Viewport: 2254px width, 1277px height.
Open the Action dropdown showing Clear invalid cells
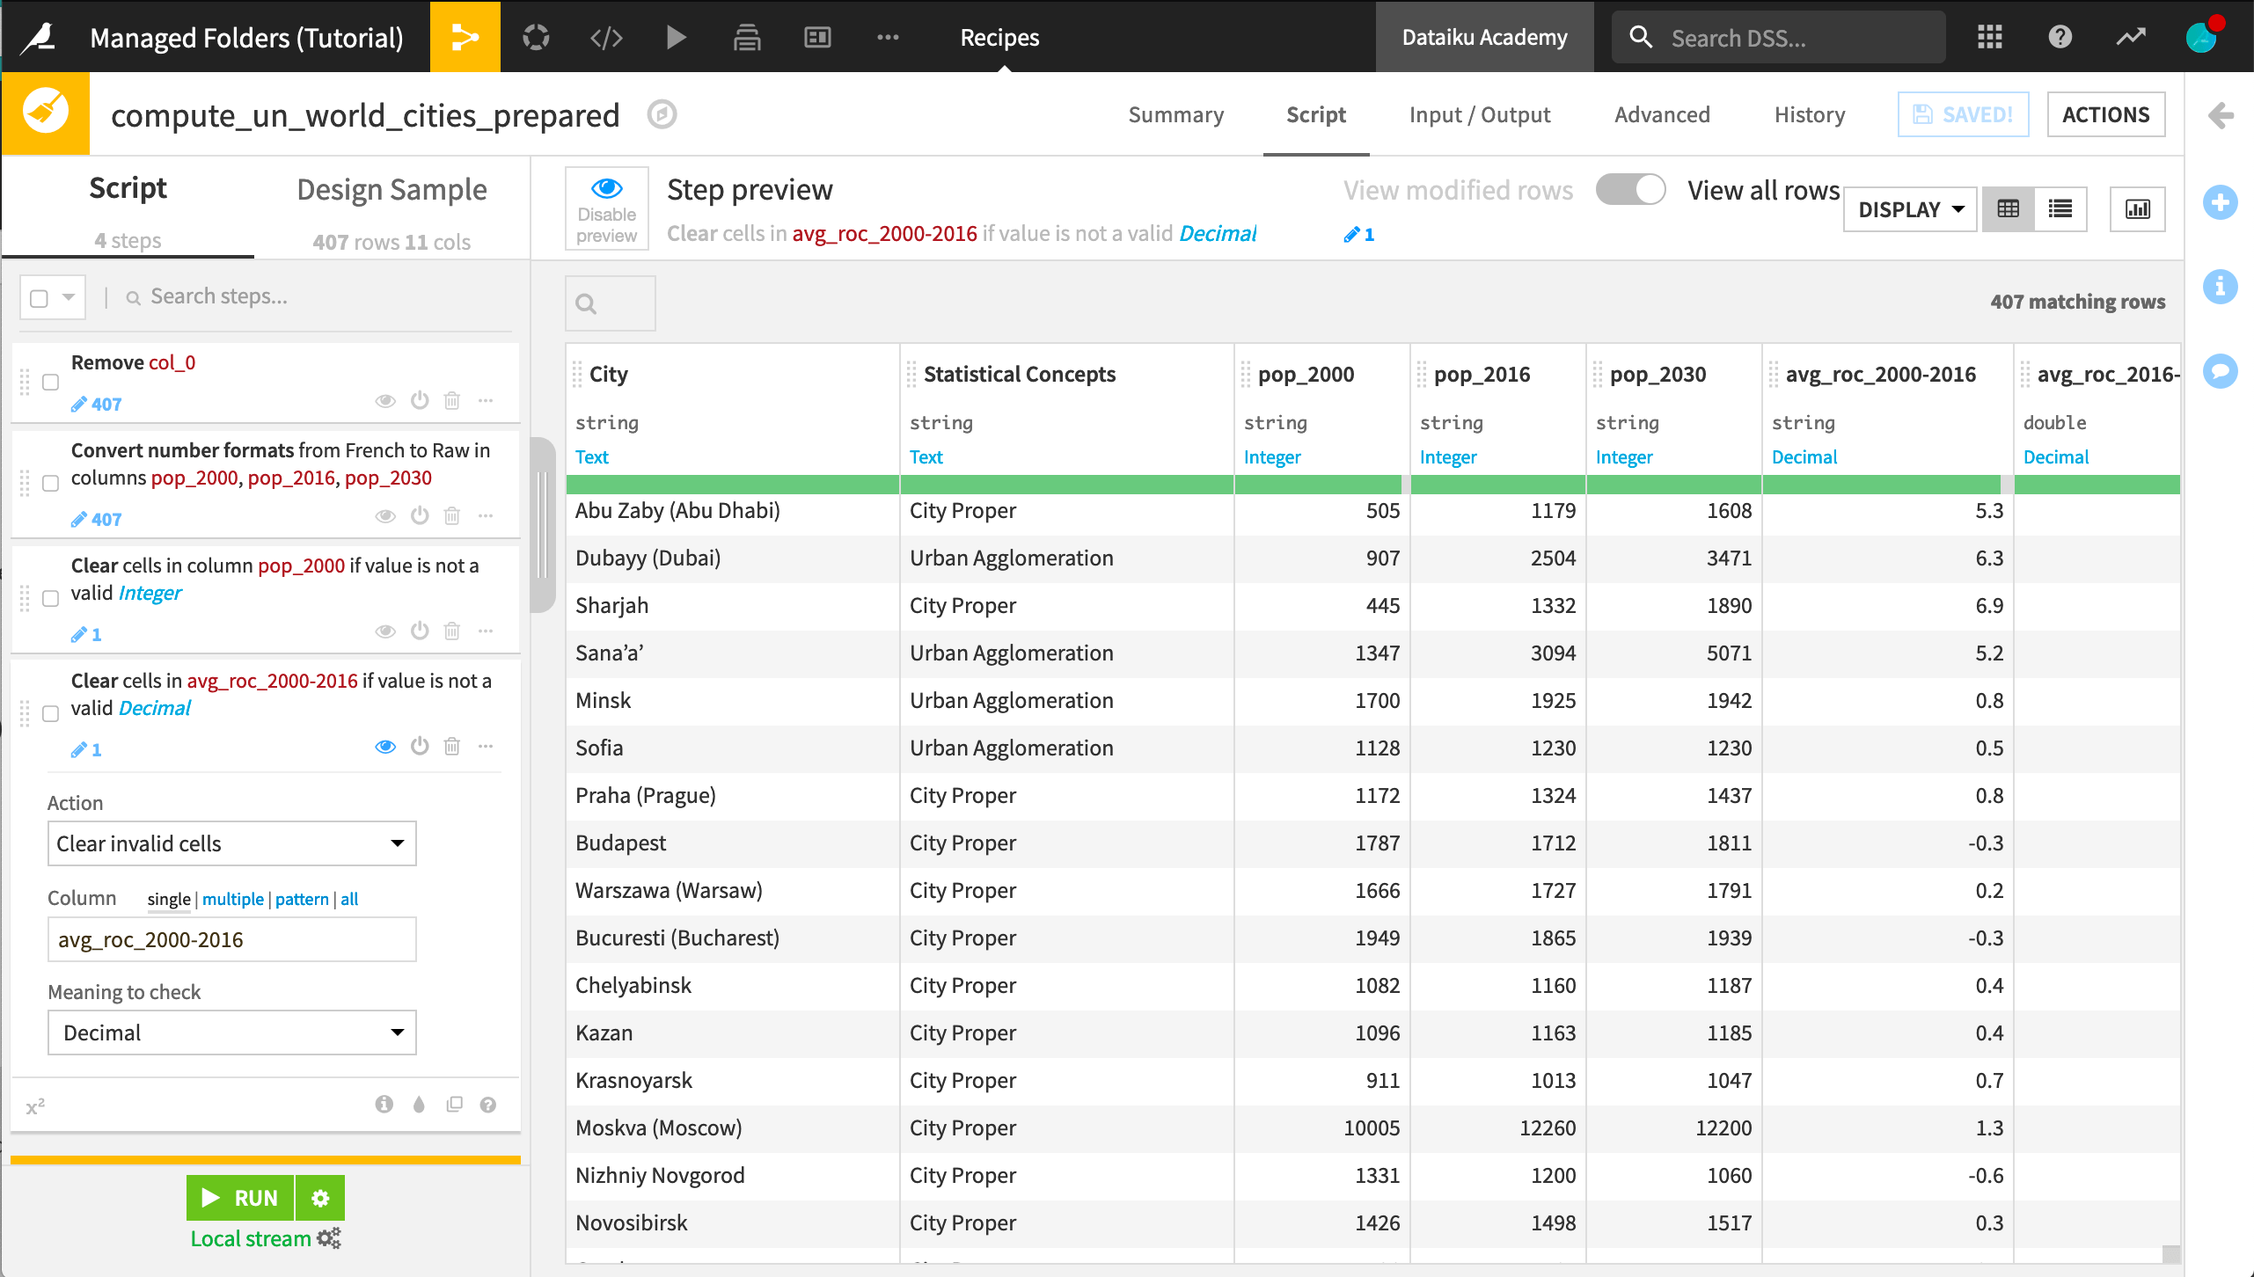231,843
